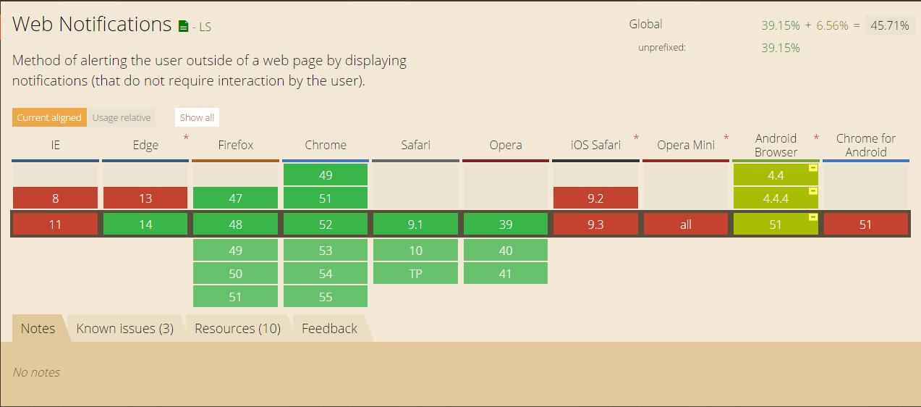
Task: Click the red asterisk next to Edge
Action: [x=186, y=138]
